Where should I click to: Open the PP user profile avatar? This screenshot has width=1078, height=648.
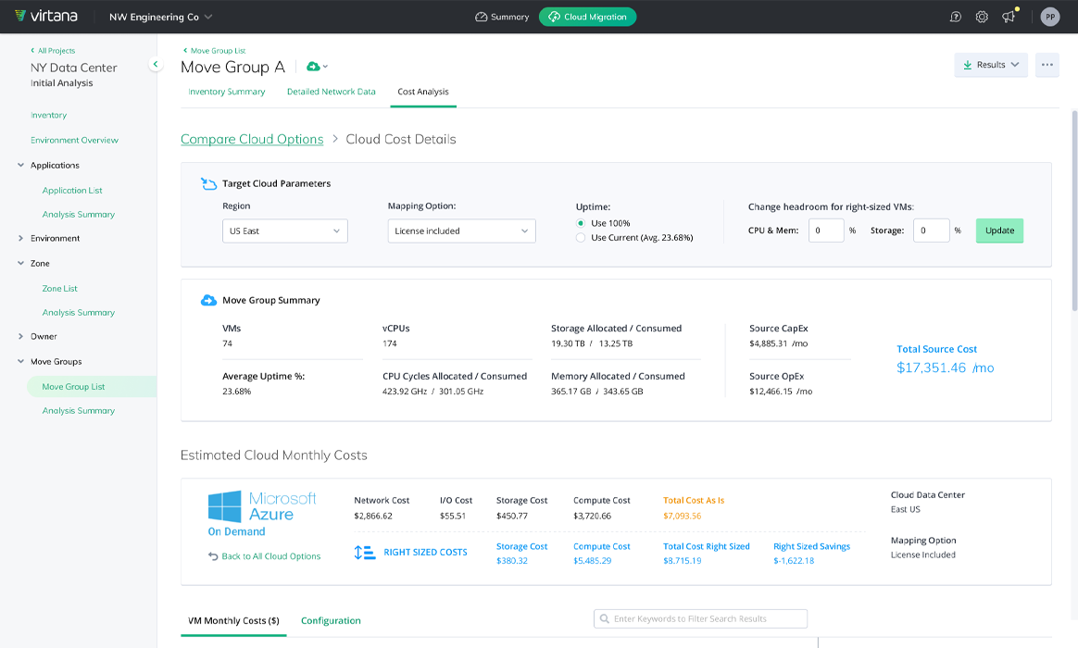coord(1050,17)
